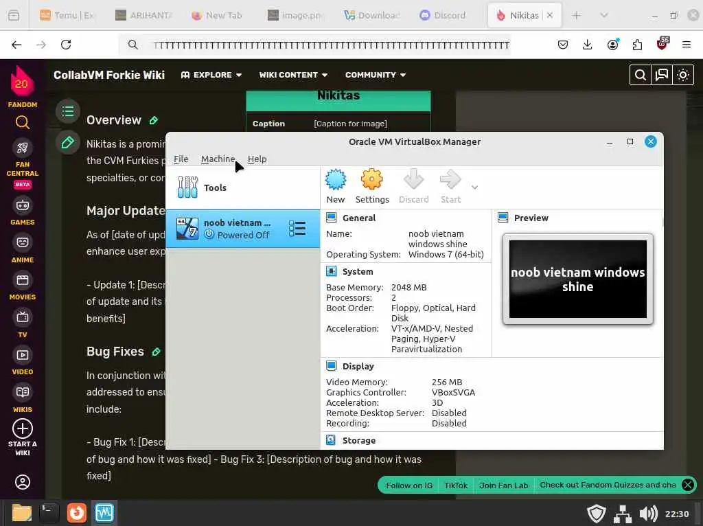This screenshot has width=703, height=526.
Task: Click the Preview section header
Action: [531, 218]
